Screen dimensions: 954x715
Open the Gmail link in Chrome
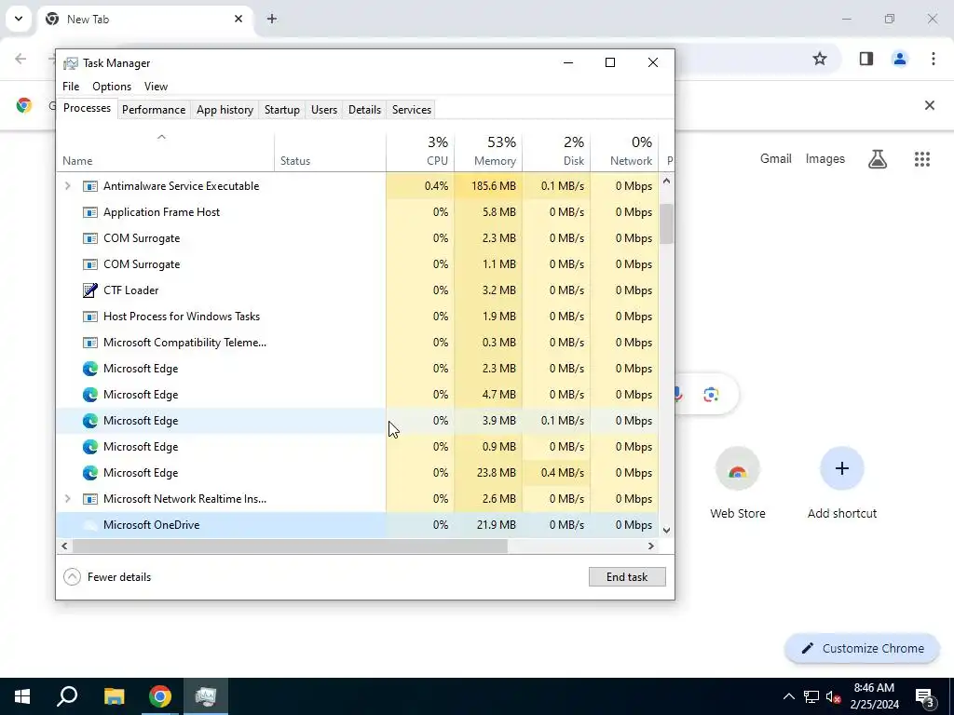click(775, 158)
